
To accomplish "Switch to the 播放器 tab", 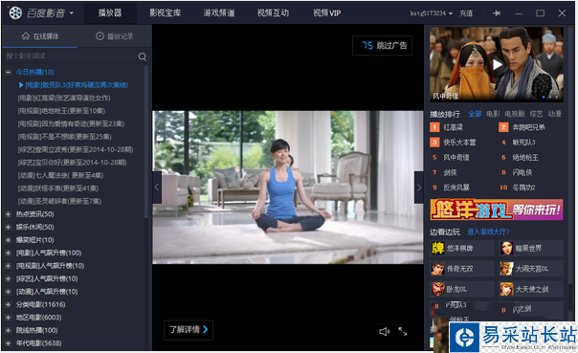I will coord(110,13).
